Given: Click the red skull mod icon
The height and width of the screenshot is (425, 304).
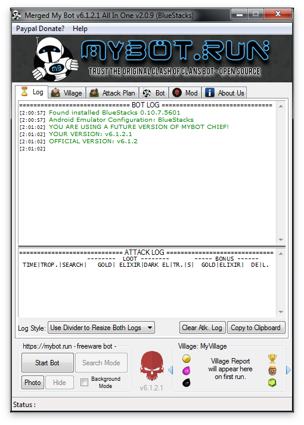Looking at the screenshot, I should [x=152, y=366].
